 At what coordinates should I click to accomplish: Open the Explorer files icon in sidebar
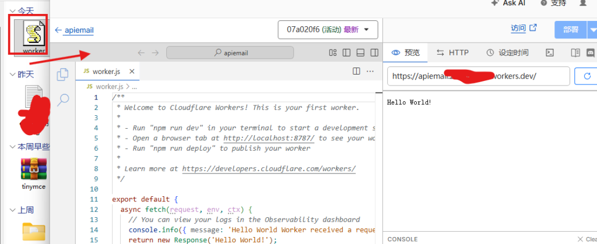click(x=62, y=75)
